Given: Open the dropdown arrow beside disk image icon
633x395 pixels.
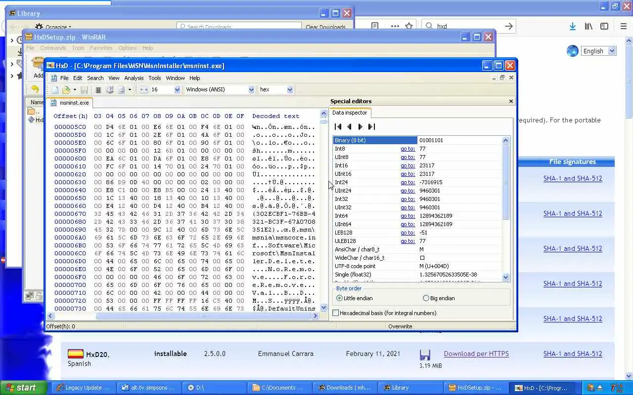Looking at the screenshot, I should (130, 90).
